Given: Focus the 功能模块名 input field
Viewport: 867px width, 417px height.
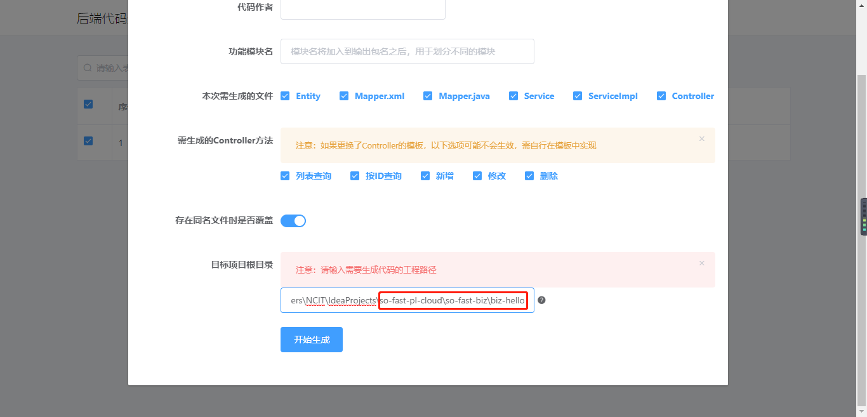Looking at the screenshot, I should [407, 51].
